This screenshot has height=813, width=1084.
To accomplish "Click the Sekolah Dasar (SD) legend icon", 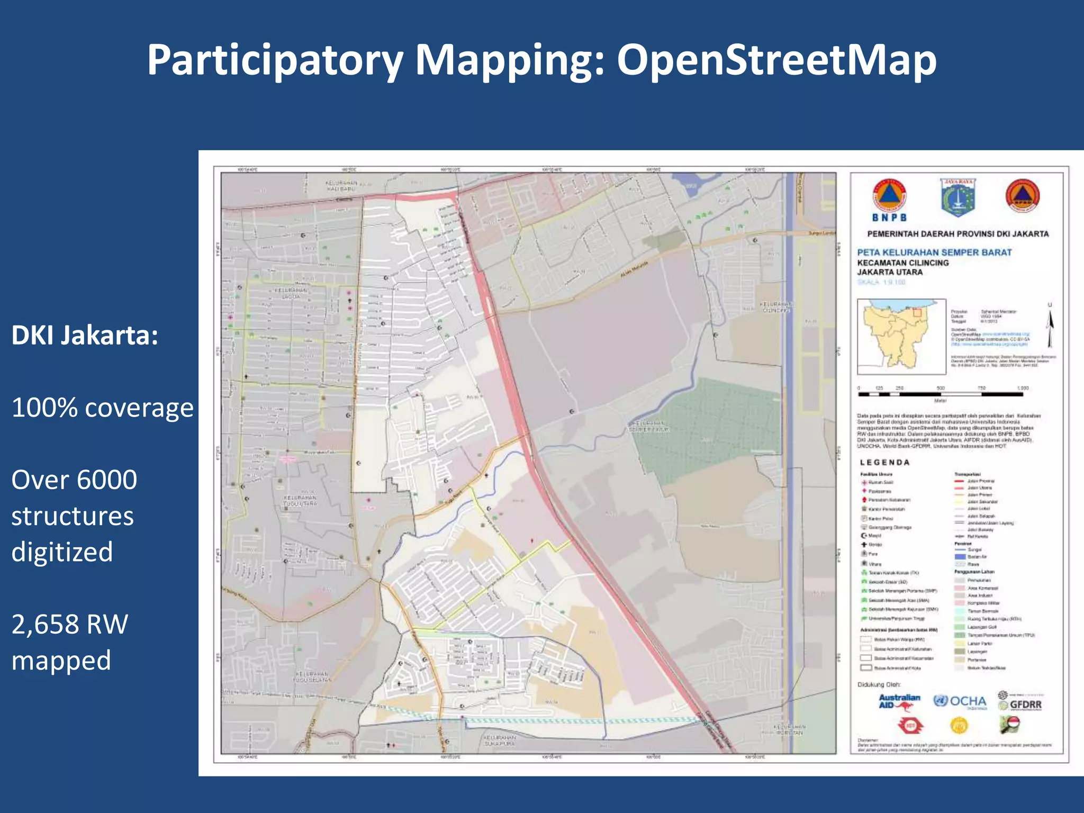I will (x=864, y=582).
